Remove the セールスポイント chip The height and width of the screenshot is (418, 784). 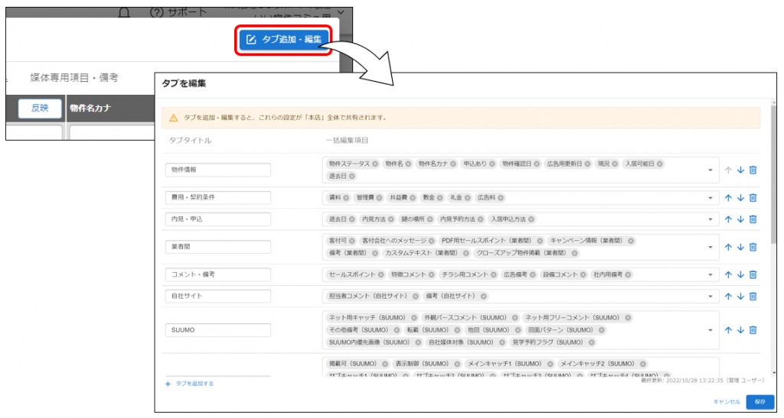point(381,274)
